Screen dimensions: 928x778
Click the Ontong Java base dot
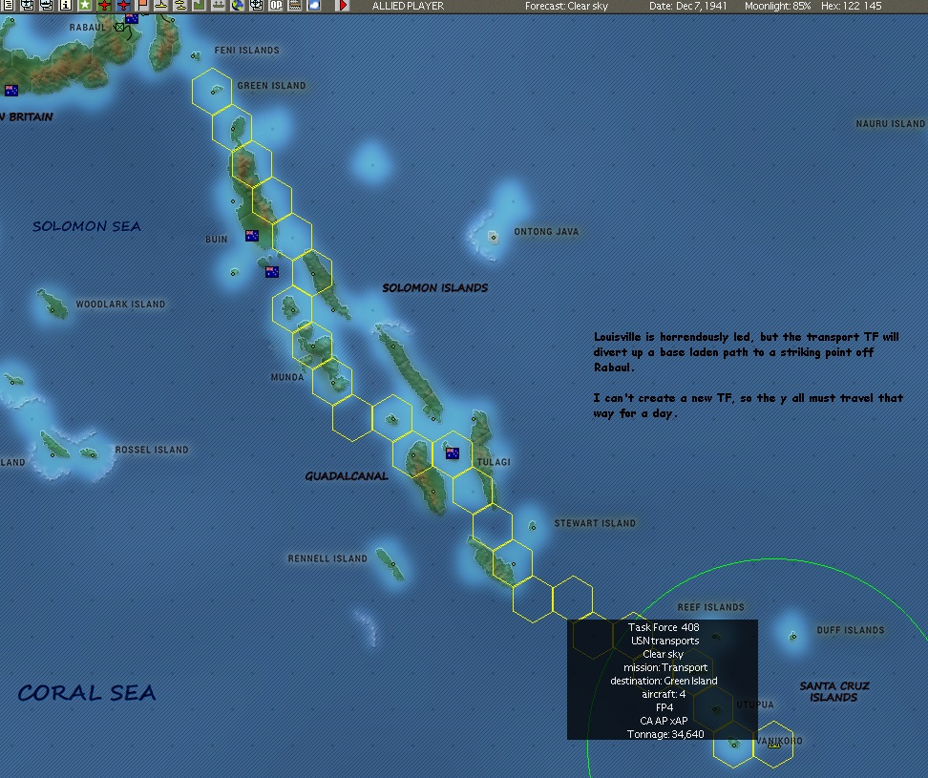[493, 238]
